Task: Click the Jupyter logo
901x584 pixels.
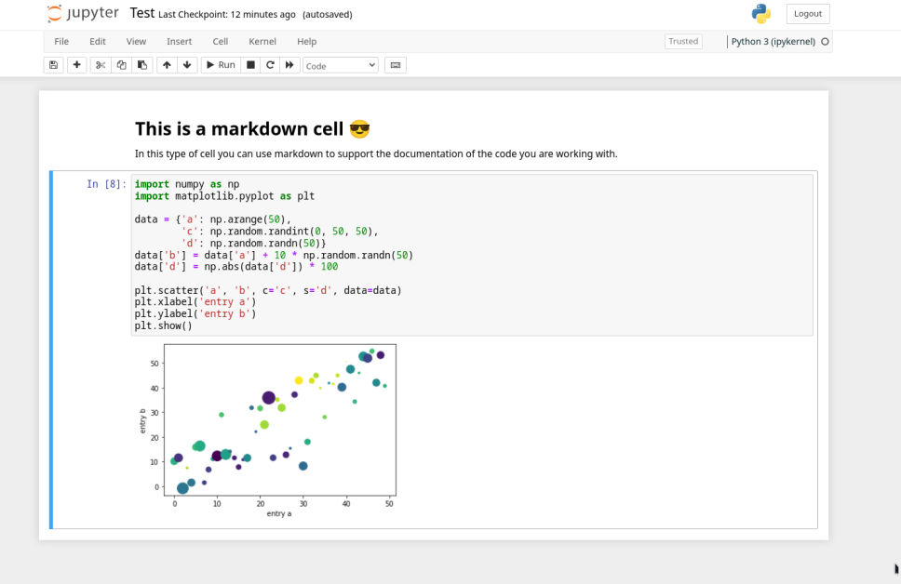Action: (84, 13)
